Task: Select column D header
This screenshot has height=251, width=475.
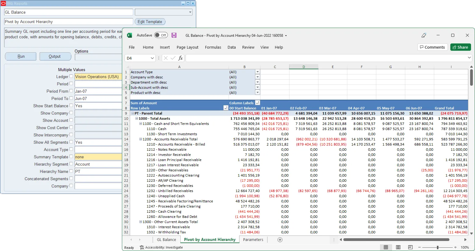Action: click(x=303, y=67)
